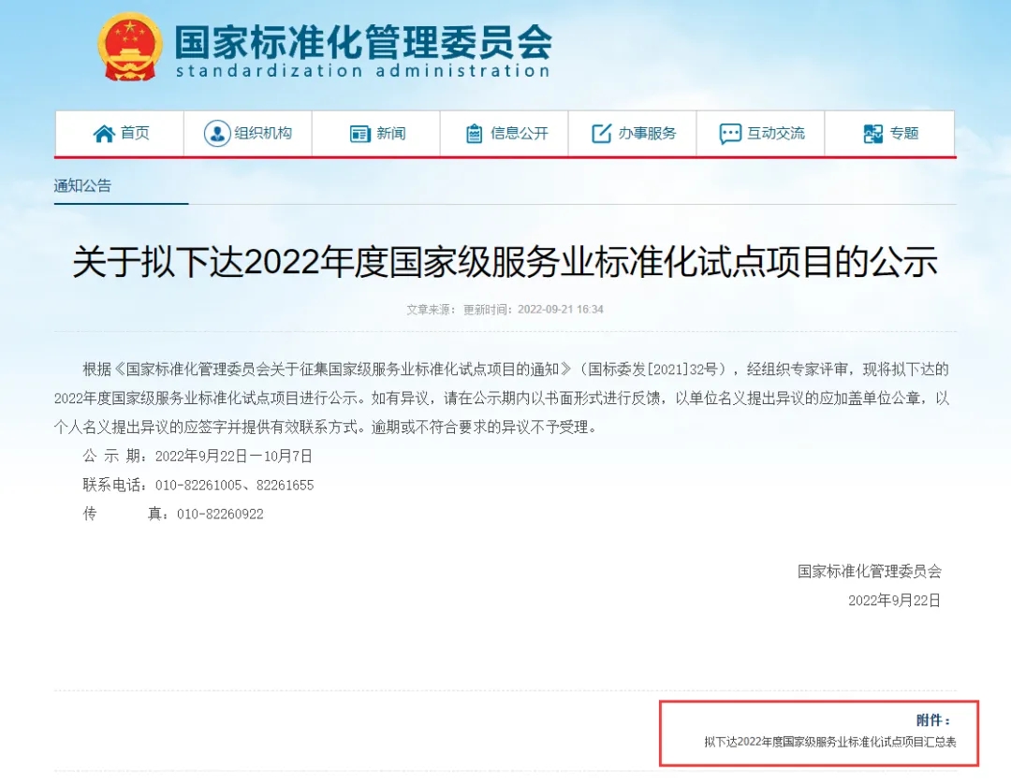Click the puzzle icon beside 专题

872,134
